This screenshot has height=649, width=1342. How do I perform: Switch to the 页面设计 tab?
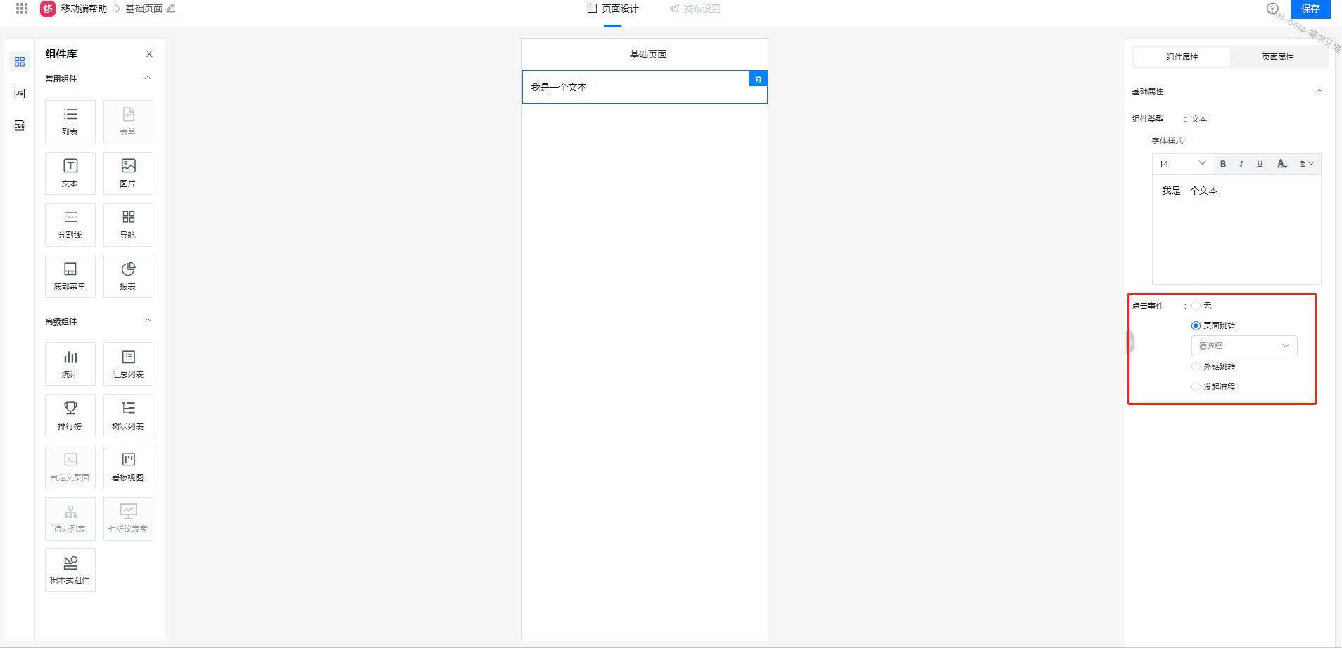click(x=613, y=8)
